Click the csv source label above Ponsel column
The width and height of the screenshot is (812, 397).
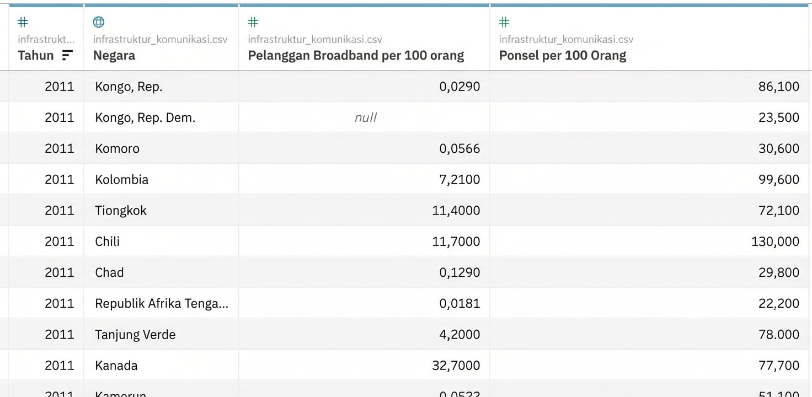[566, 40]
